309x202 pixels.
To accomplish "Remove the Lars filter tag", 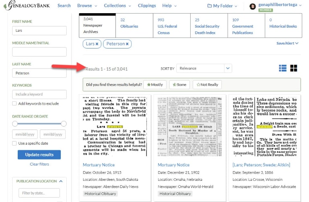I will click(x=97, y=44).
